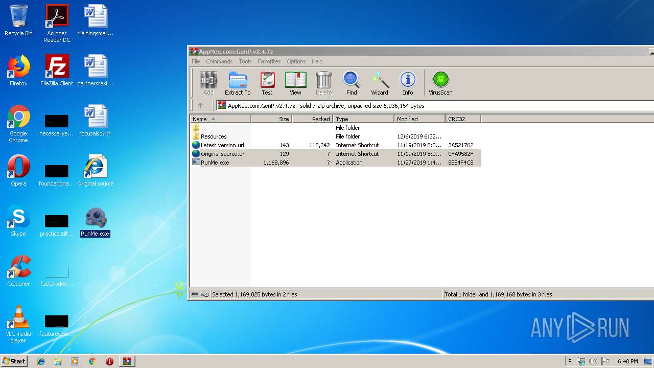Viewport: 654px width, 368px height.
Task: Select Acrobat Reader DC desktop shortcut
Action: (57, 24)
